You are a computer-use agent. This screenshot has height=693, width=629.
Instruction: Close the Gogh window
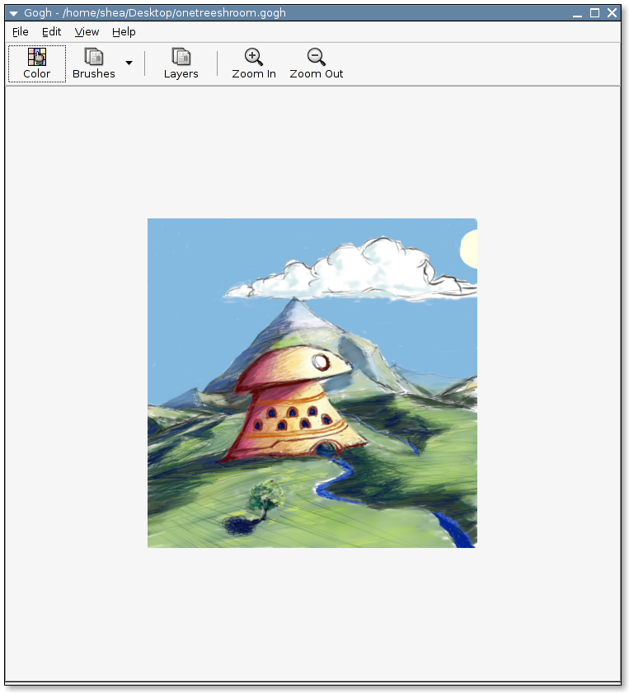(x=613, y=13)
